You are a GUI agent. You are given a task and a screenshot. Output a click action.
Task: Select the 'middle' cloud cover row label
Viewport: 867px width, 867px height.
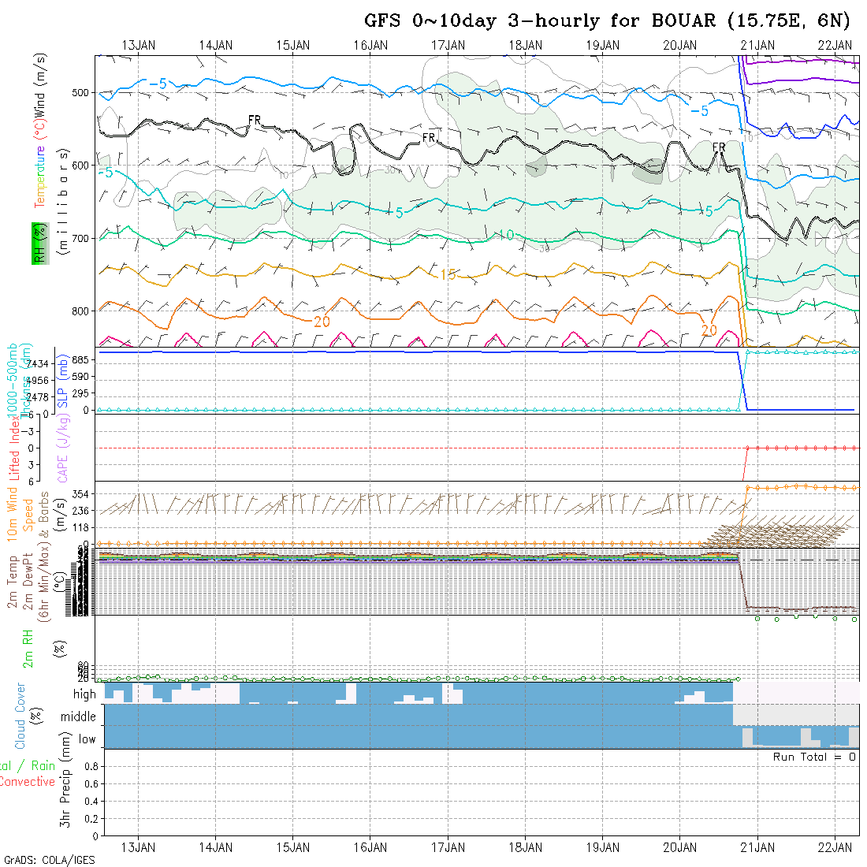(79, 716)
